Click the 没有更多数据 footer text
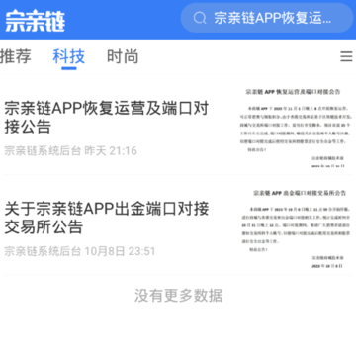 [178, 296]
